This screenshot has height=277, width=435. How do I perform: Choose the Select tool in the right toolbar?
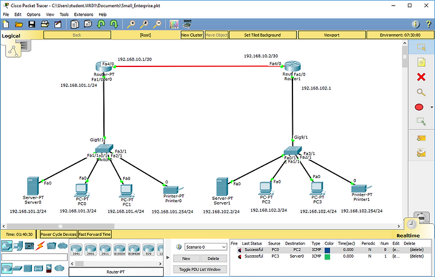421,47
